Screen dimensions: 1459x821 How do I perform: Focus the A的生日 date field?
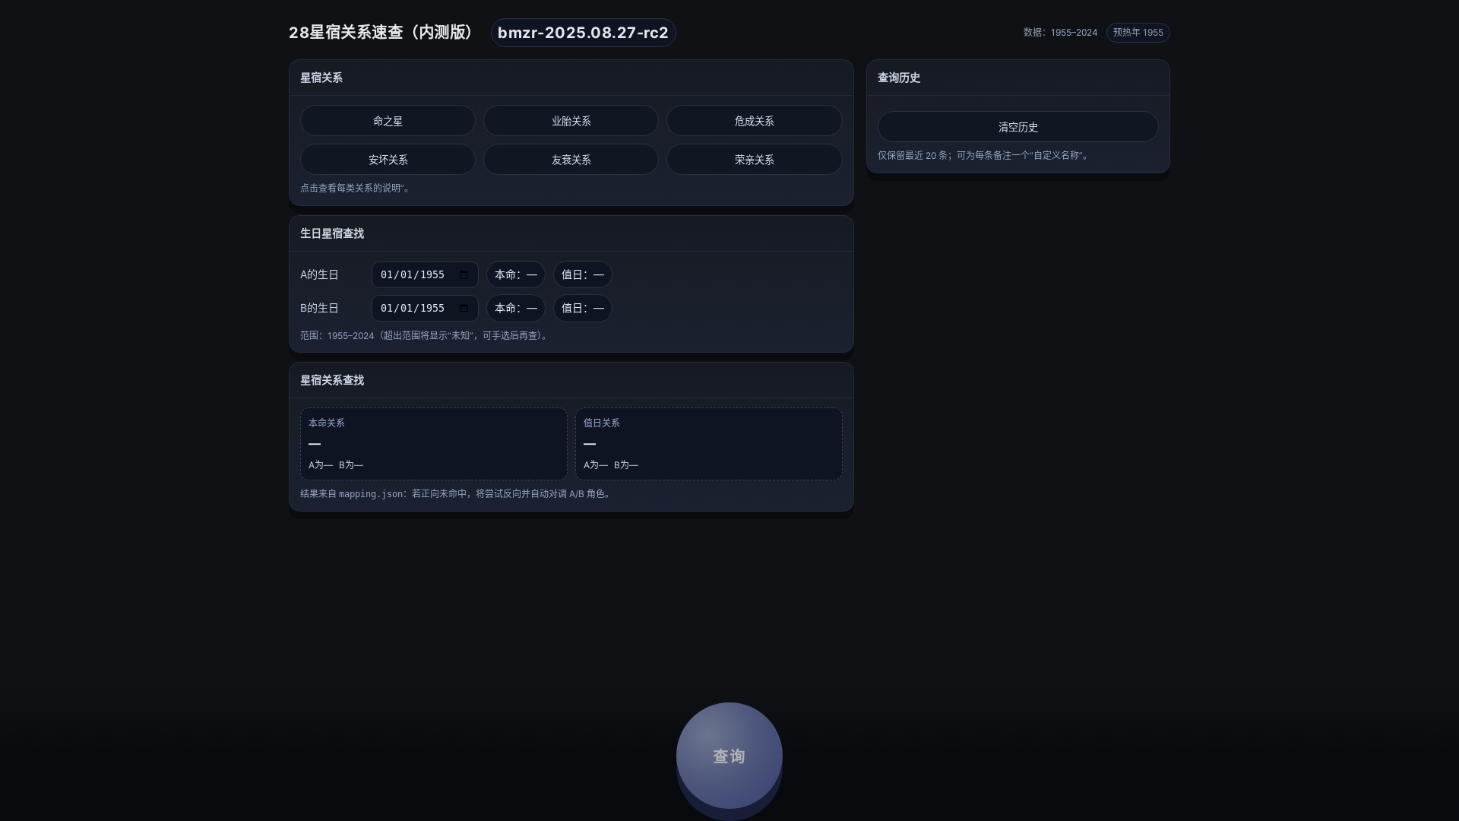tap(425, 274)
